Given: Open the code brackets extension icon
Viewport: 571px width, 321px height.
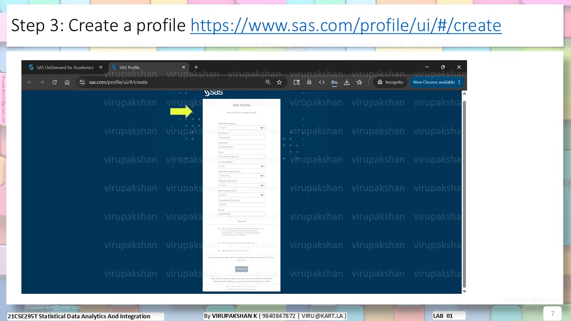Looking at the screenshot, I should [x=322, y=82].
